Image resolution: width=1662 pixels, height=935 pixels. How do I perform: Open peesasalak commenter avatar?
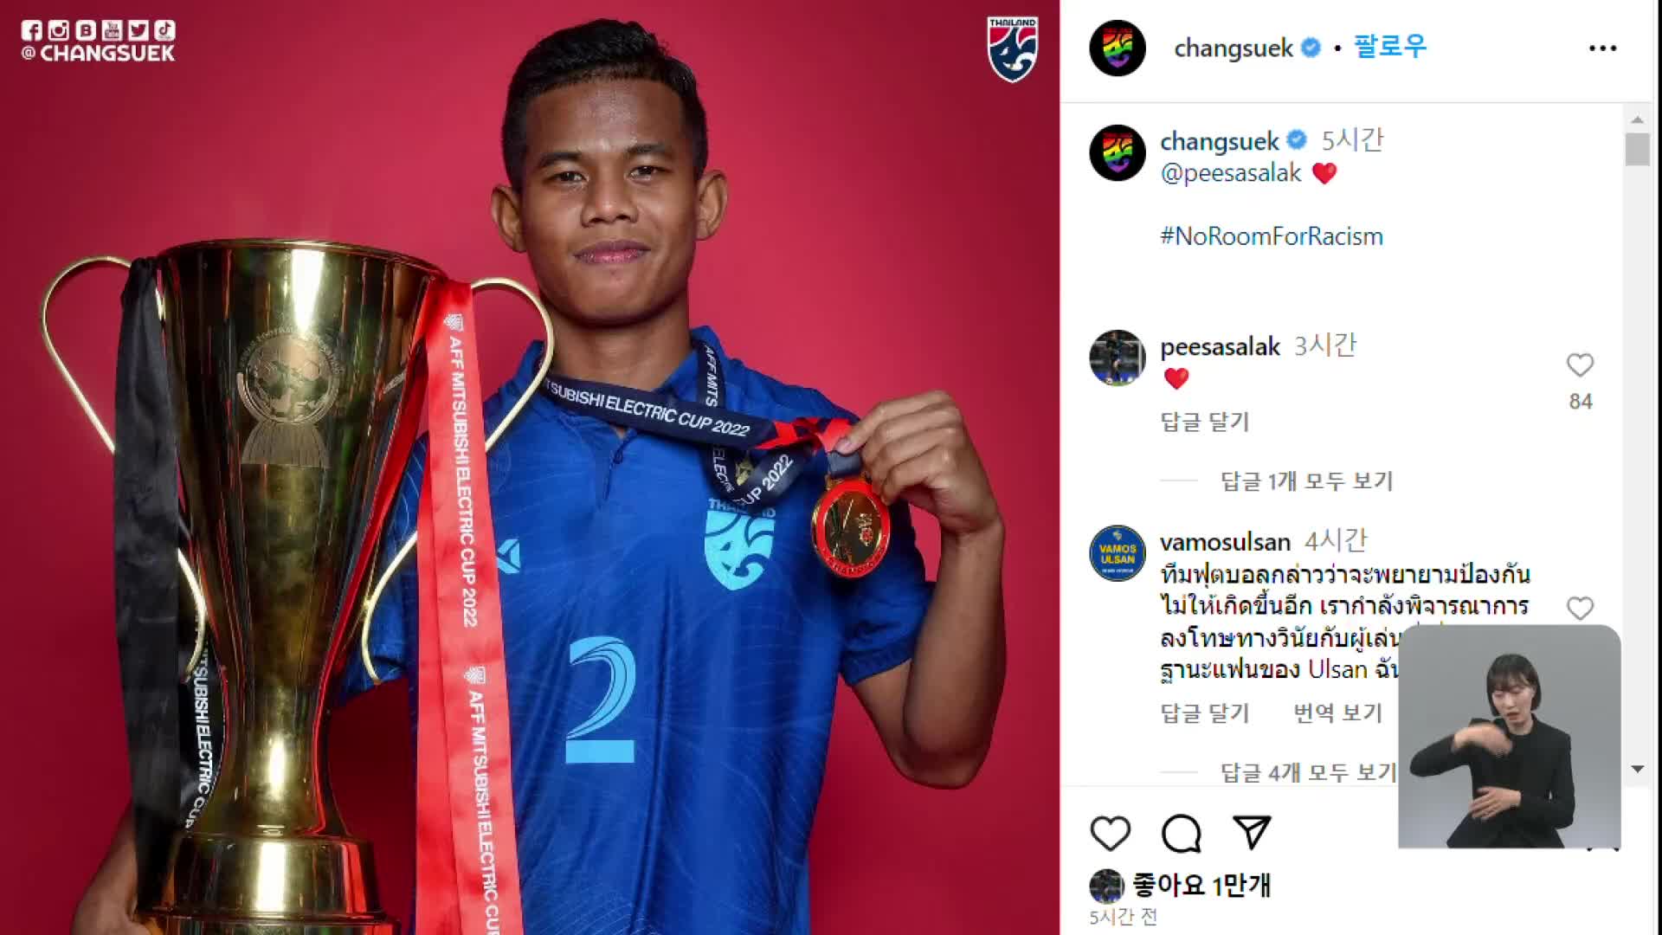[x=1117, y=358]
